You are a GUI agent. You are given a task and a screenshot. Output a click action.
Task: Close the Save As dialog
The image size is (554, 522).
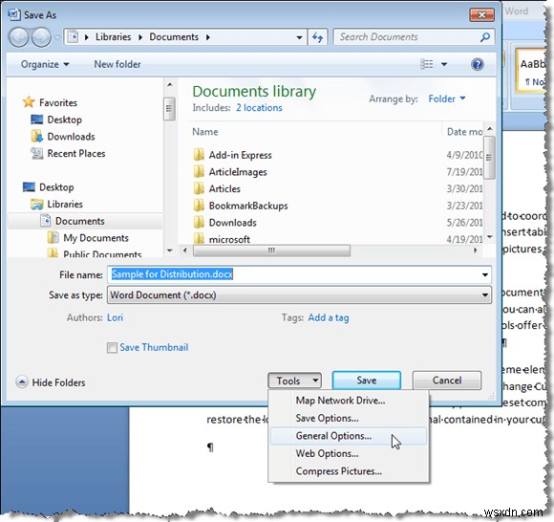click(481, 15)
